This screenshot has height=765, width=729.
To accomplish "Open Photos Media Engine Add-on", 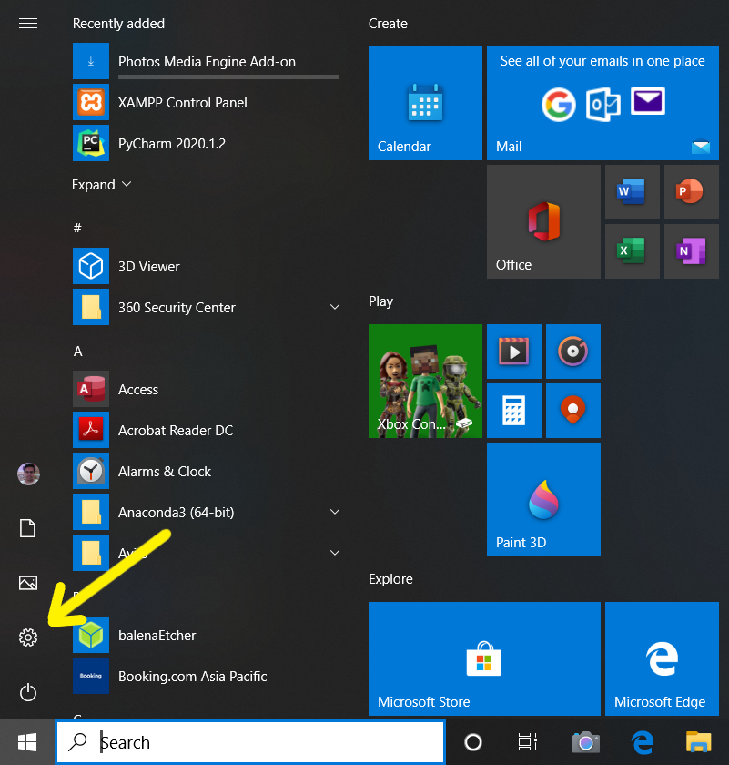I will pos(207,61).
